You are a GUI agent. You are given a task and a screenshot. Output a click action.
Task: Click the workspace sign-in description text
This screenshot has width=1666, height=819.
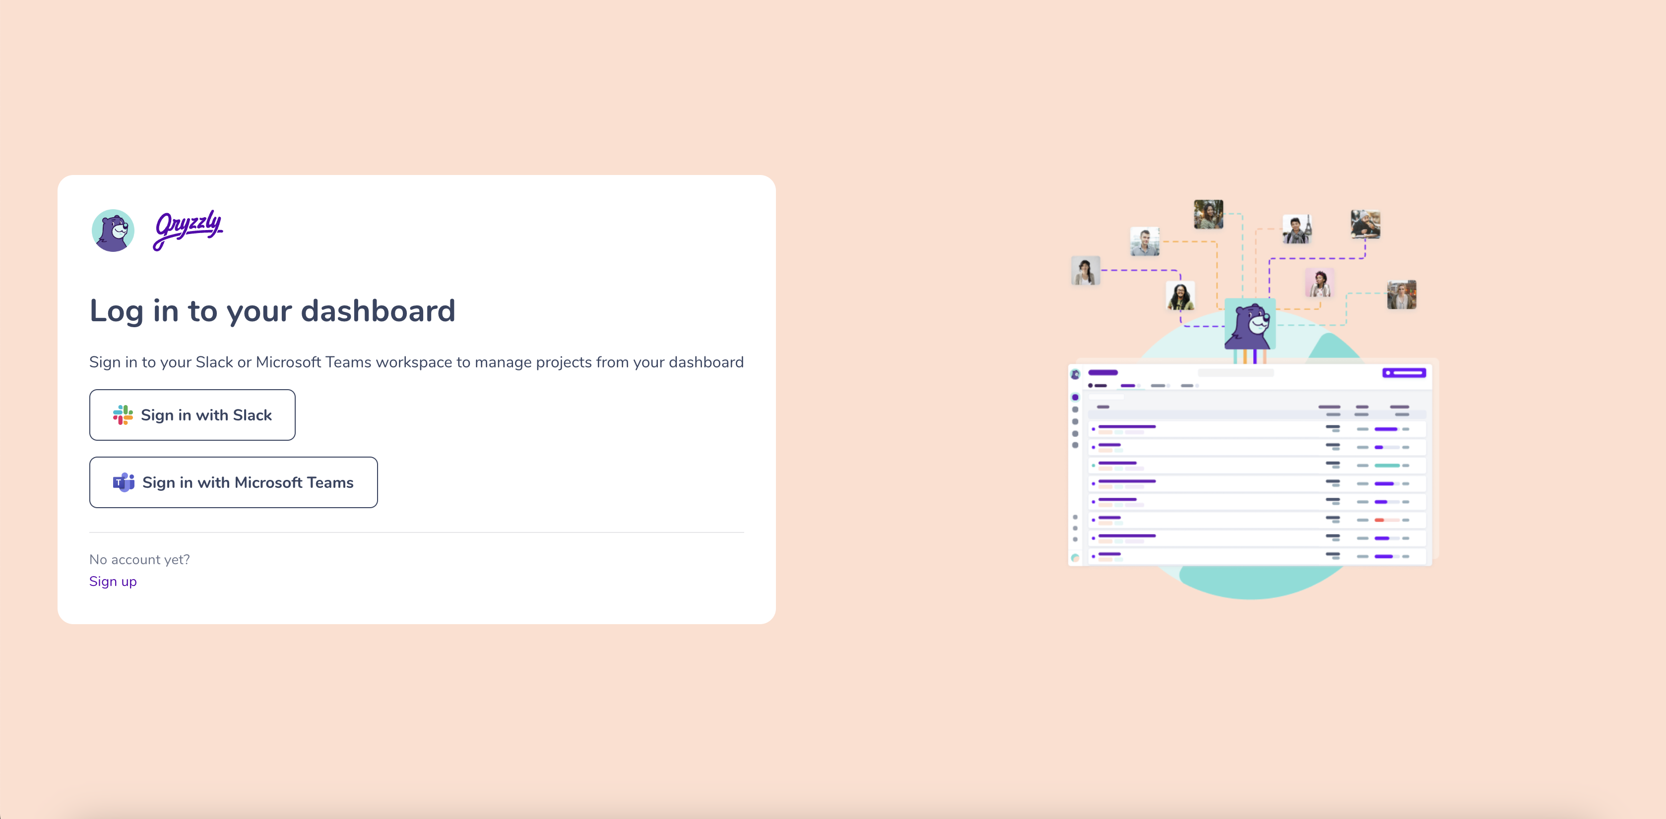pos(417,362)
